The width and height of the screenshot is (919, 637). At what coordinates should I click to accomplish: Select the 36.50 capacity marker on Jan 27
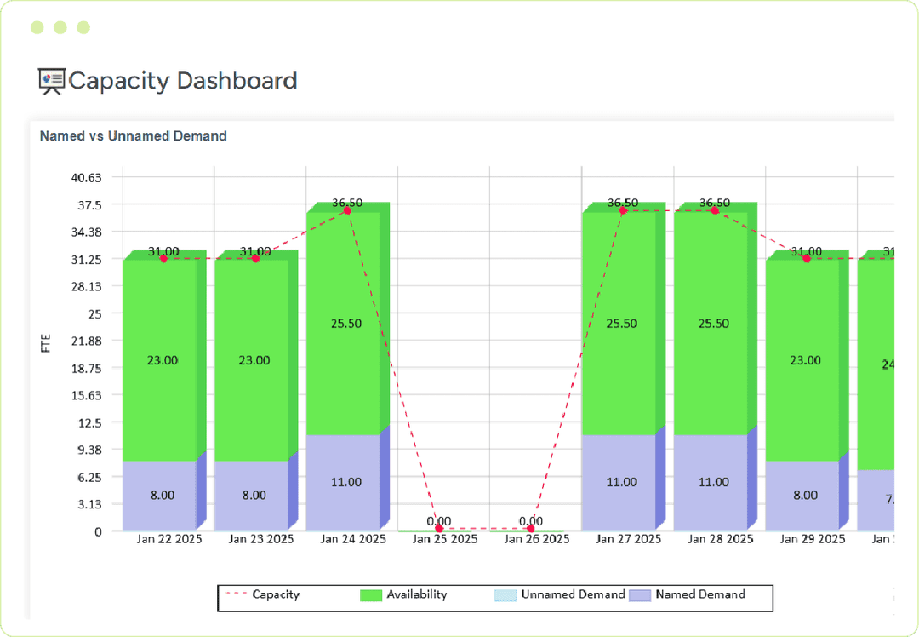[x=624, y=208]
